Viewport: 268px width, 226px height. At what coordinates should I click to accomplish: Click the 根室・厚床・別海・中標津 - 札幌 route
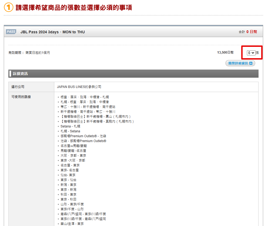[85, 97]
